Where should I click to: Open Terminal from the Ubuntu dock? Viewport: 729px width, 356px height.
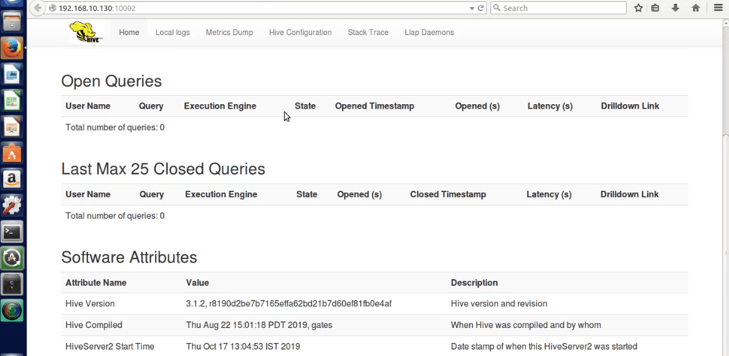tap(12, 231)
